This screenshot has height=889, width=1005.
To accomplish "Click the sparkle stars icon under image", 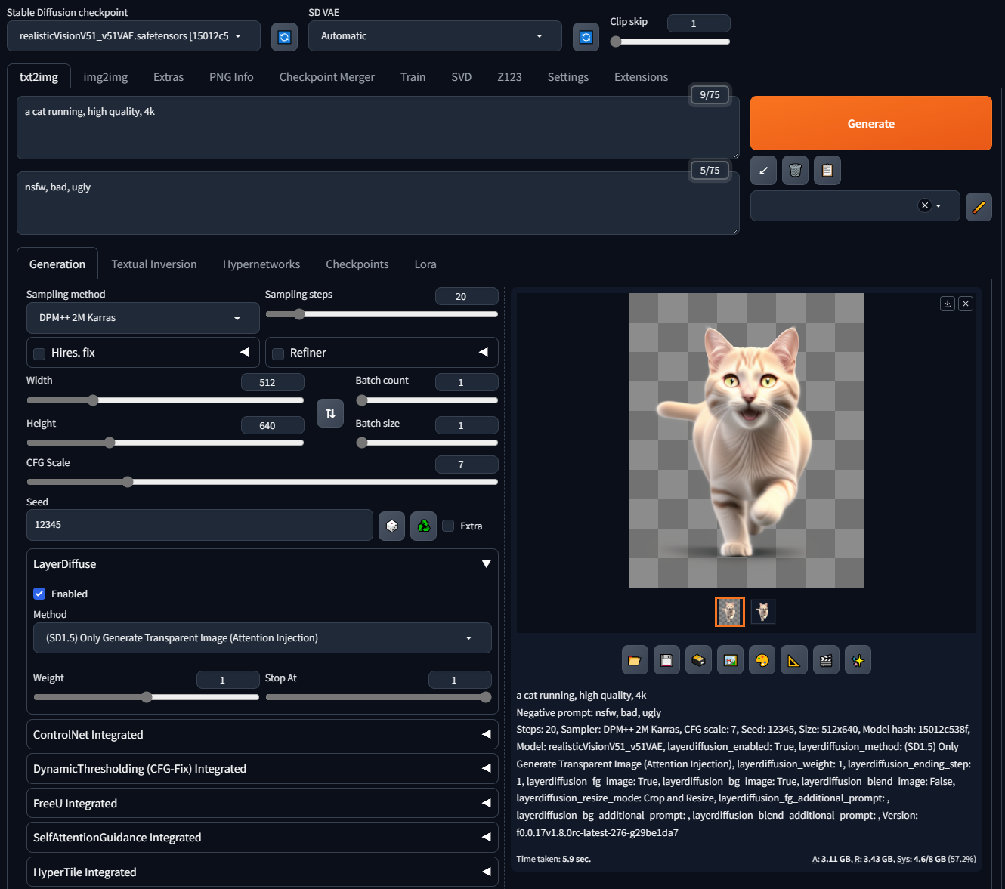I will (x=858, y=660).
